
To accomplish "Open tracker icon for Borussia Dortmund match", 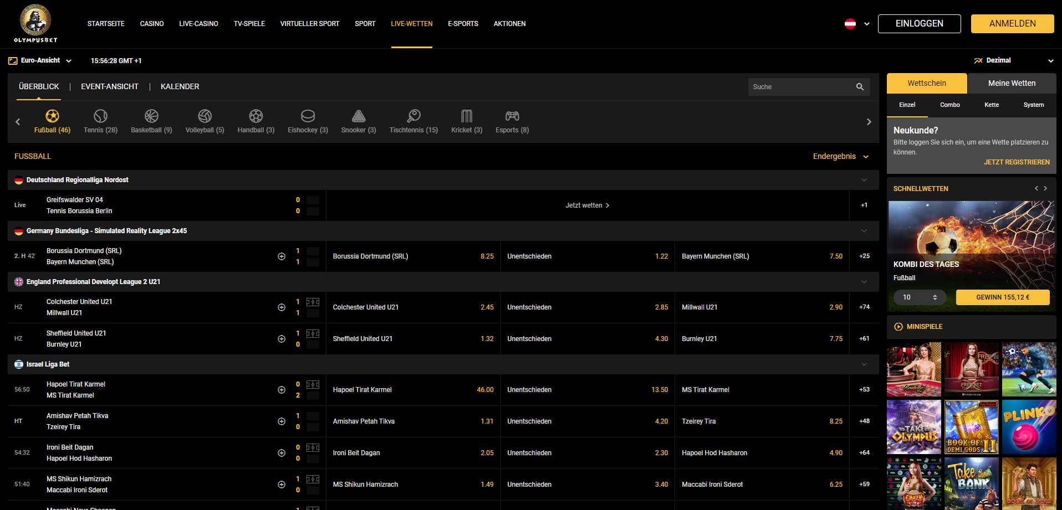I will [282, 256].
